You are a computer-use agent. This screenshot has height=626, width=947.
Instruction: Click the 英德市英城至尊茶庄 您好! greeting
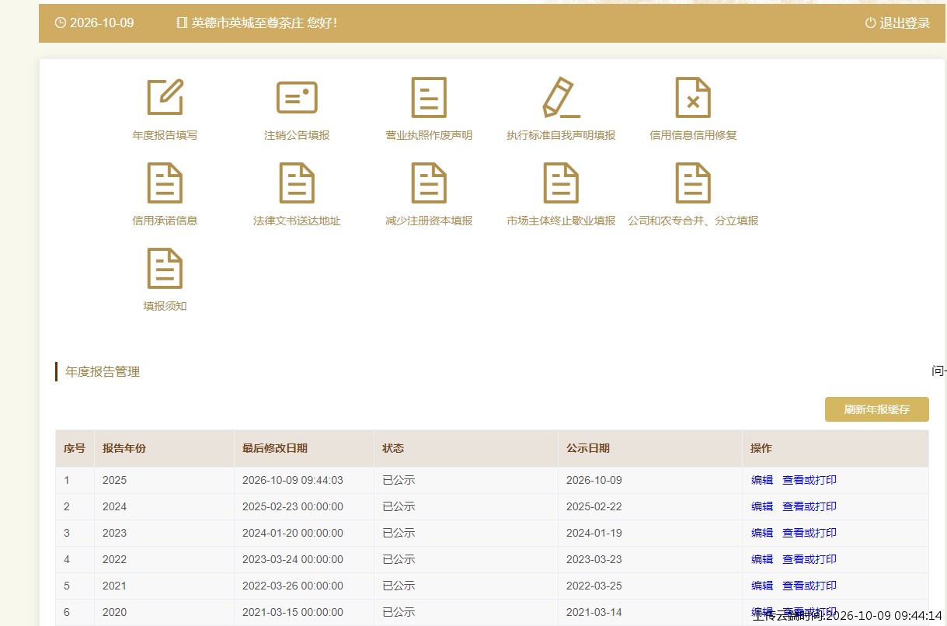[264, 23]
